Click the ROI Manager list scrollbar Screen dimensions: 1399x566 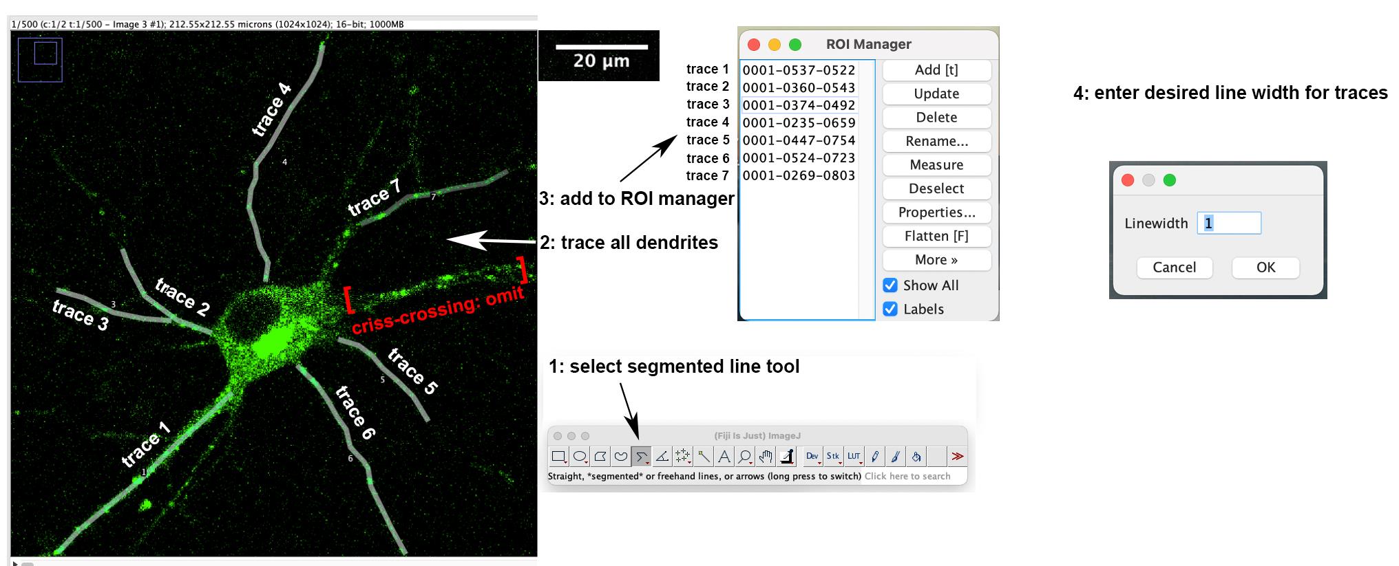(866, 190)
